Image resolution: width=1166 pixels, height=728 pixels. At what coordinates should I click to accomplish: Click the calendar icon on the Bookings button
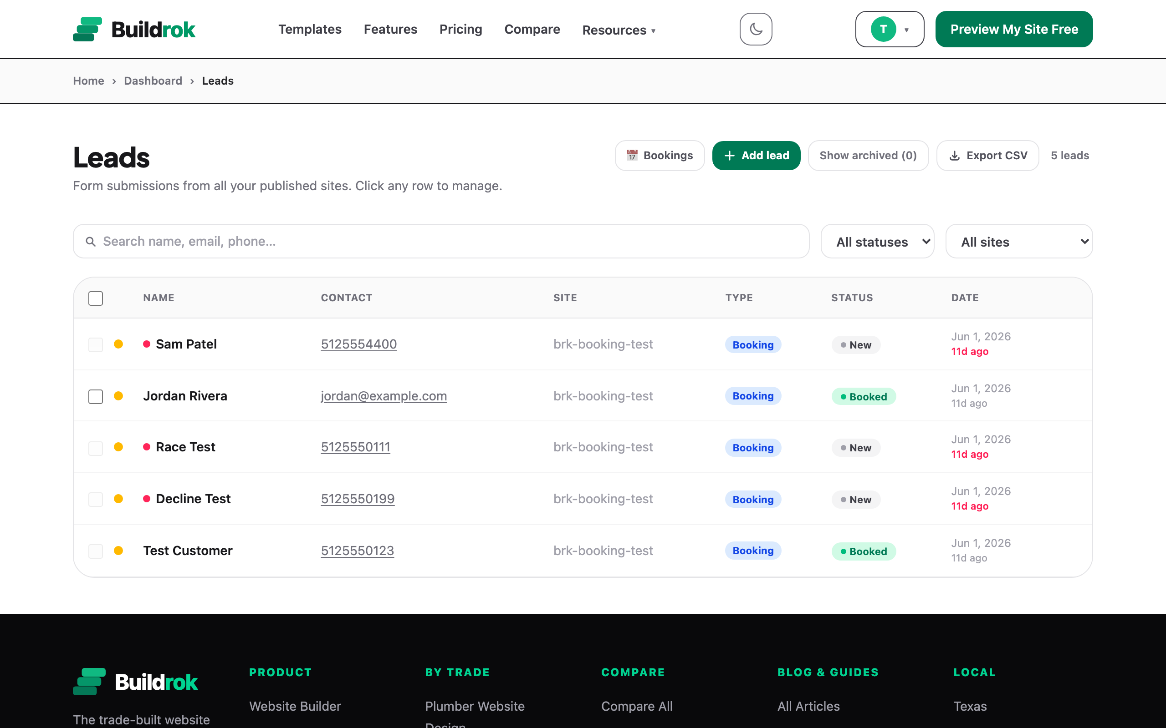click(632, 156)
